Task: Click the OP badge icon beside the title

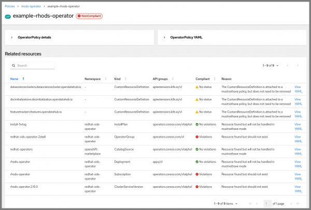Action: click(8, 17)
